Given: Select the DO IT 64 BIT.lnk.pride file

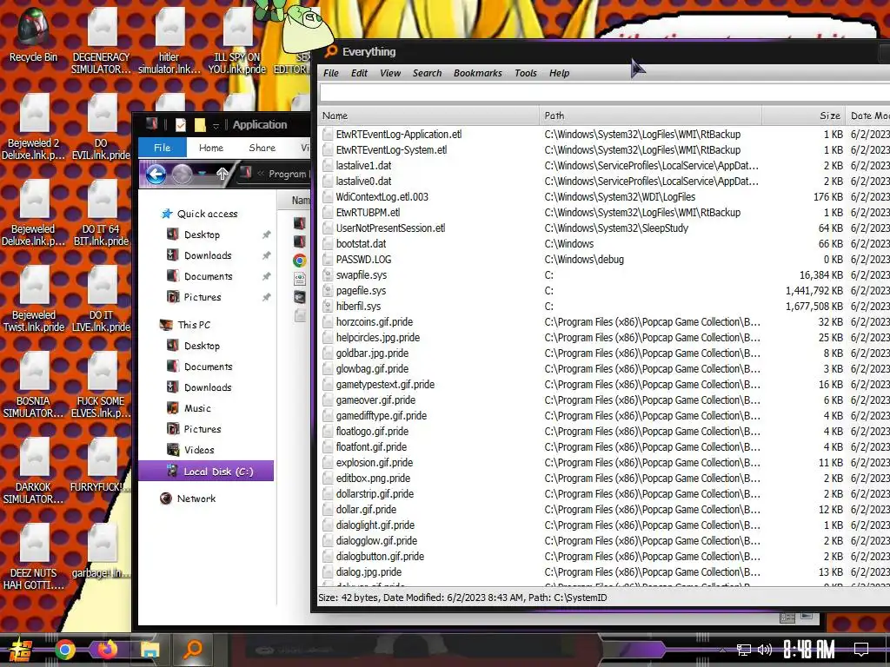Looking at the screenshot, I should pos(102,212).
